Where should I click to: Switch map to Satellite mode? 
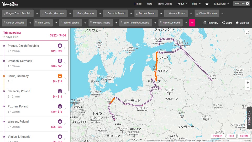[244, 136]
